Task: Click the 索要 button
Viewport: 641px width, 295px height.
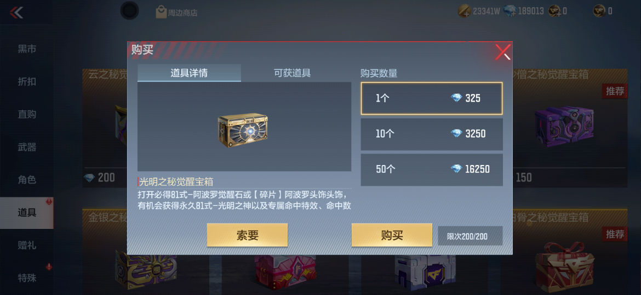Action: coord(247,235)
